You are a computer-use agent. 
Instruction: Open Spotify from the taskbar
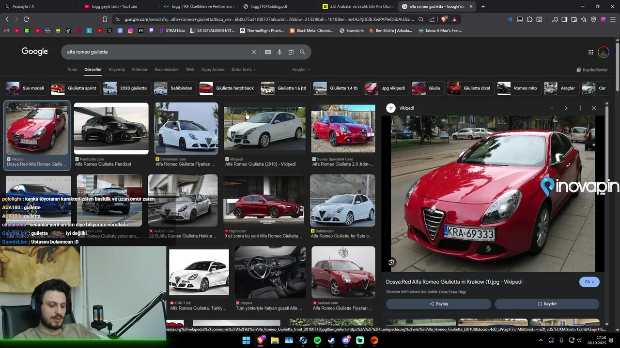[x=317, y=340]
